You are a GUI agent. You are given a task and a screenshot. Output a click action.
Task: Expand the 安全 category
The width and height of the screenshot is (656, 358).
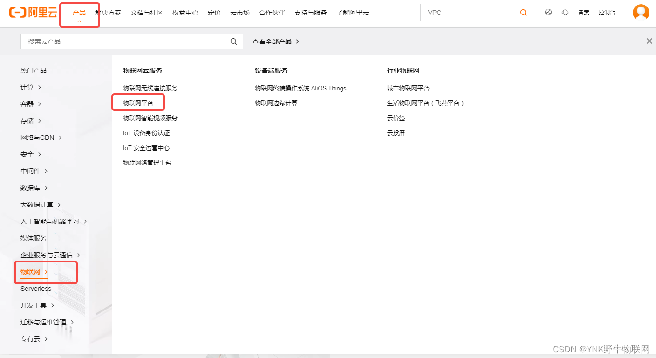pos(31,154)
